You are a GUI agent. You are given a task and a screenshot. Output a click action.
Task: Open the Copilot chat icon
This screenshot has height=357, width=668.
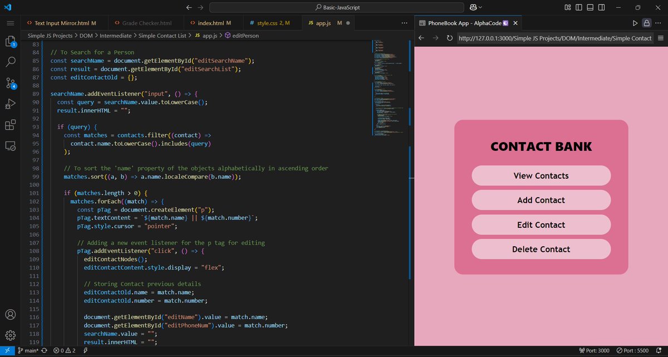[473, 7]
